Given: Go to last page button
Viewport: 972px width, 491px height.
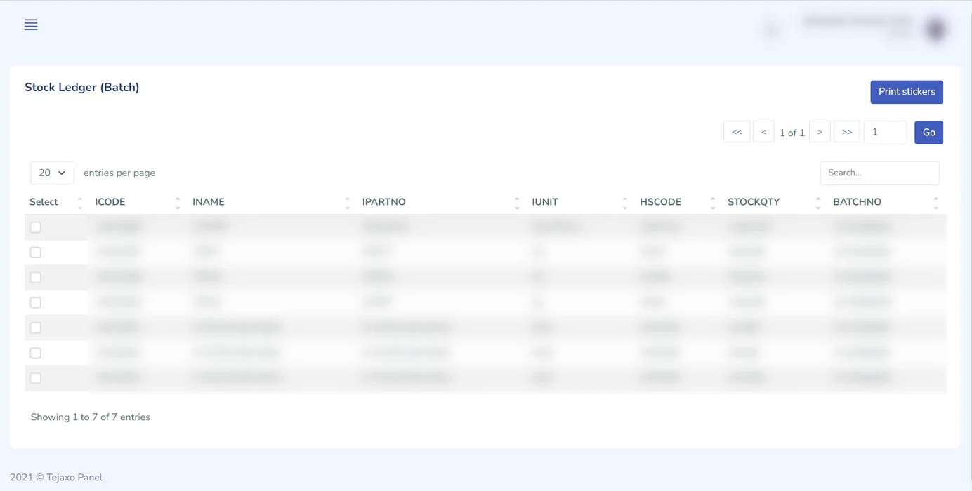Looking at the screenshot, I should (847, 132).
